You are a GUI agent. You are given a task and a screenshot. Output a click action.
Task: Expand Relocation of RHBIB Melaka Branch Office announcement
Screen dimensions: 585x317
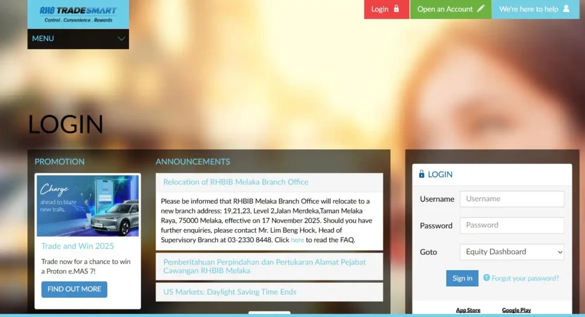coord(270,182)
